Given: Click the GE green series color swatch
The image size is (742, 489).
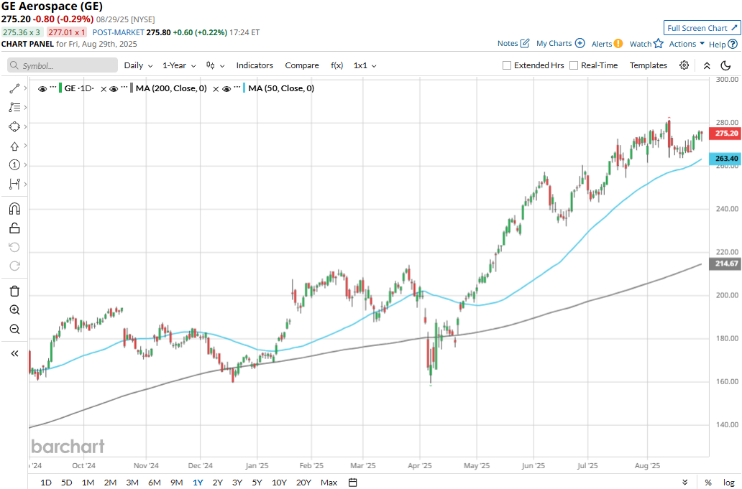Looking at the screenshot, I should pos(60,88).
